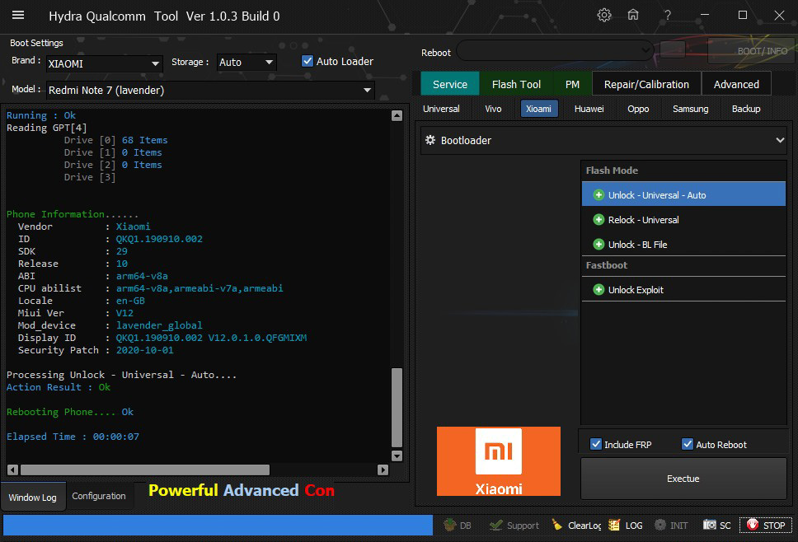Open the hamburger menu
Viewport: 798px width, 542px height.
(x=17, y=15)
